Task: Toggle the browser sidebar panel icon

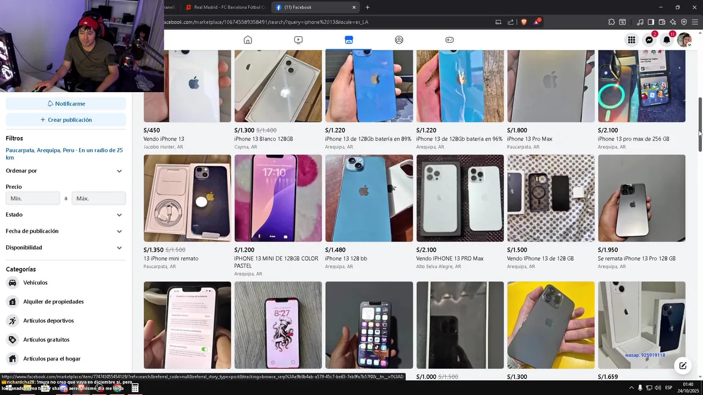Action: [651, 22]
